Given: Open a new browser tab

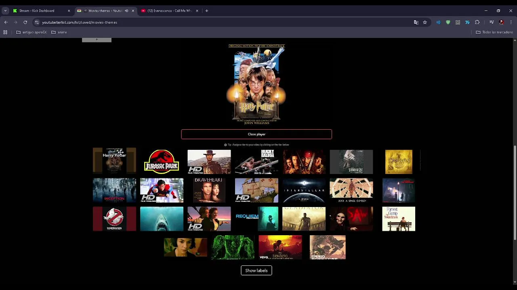Looking at the screenshot, I should [x=206, y=11].
